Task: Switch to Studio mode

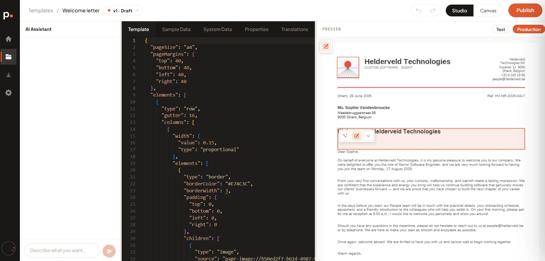Action: (459, 11)
